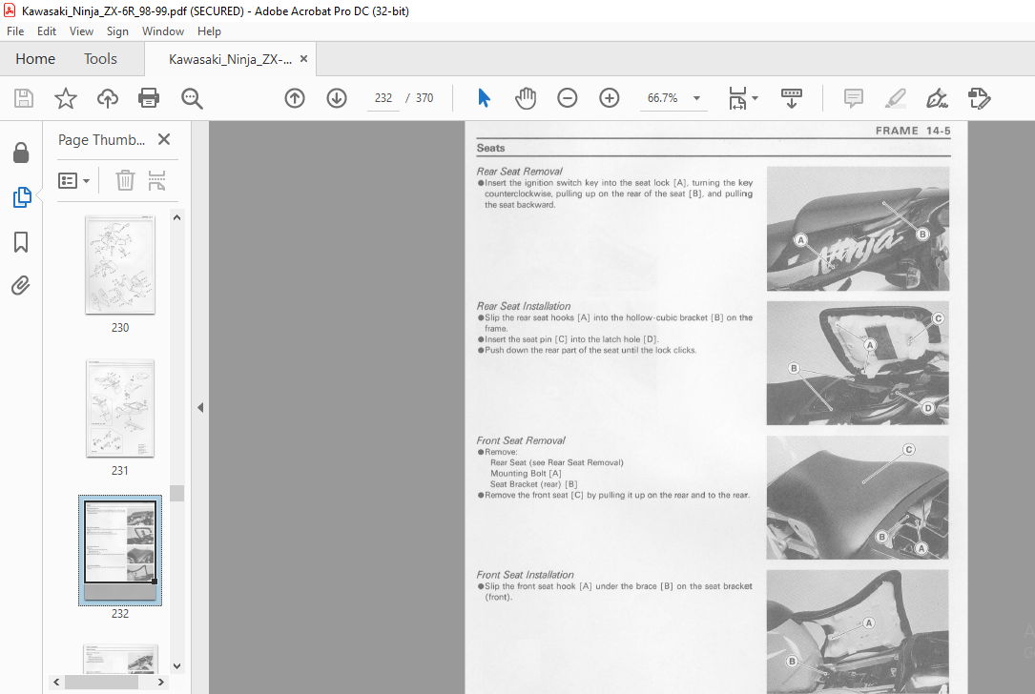1035x694 pixels.
Task: Open fit page options dropdown arrow
Action: tap(756, 98)
